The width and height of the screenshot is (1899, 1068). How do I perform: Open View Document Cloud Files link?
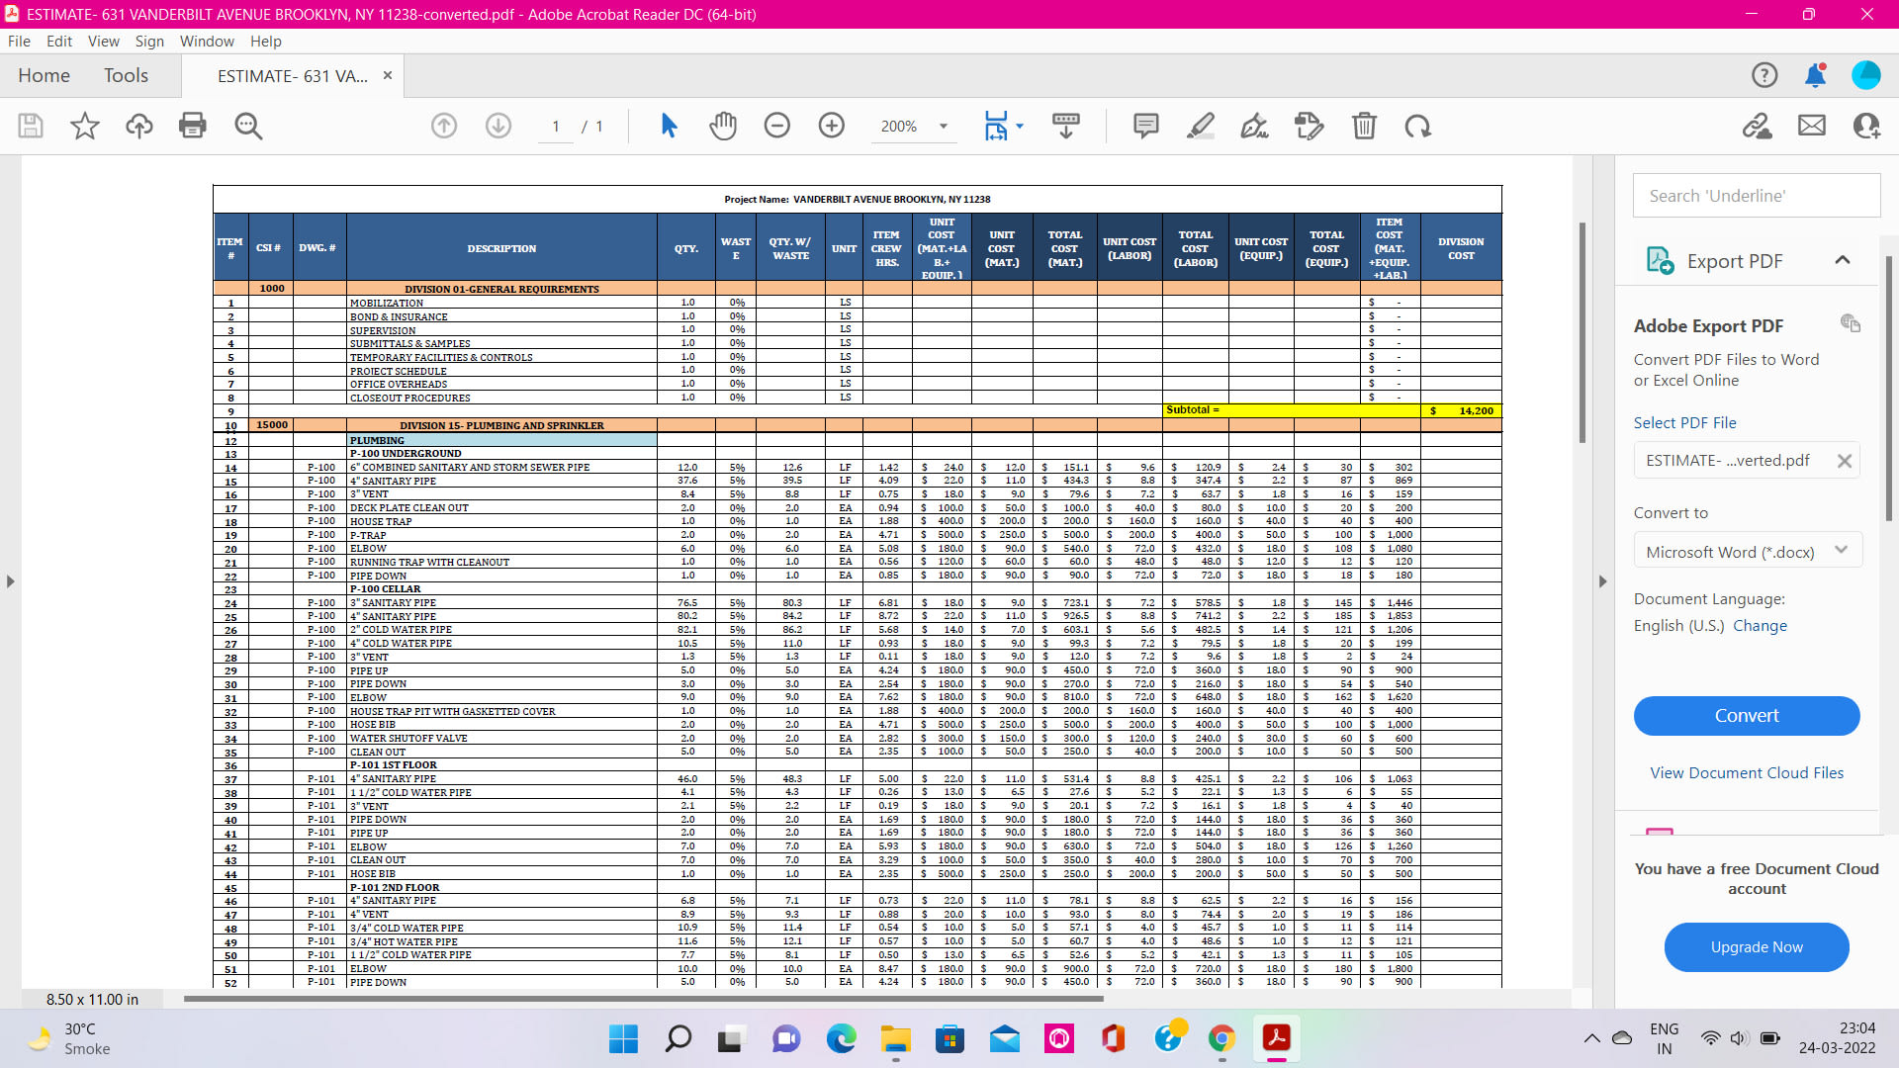(x=1747, y=772)
